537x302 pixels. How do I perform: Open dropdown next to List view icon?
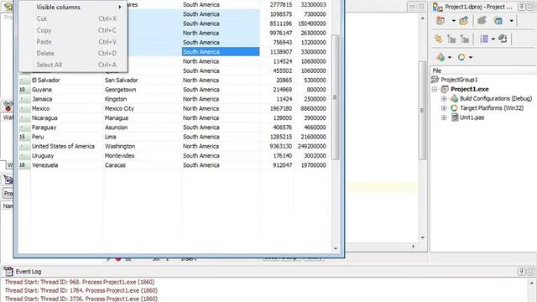pos(493,39)
